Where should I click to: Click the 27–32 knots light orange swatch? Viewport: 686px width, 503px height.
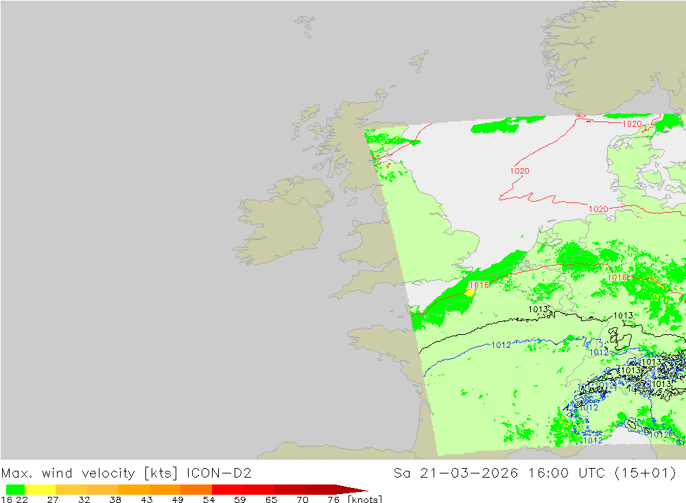pyautogui.click(x=71, y=489)
